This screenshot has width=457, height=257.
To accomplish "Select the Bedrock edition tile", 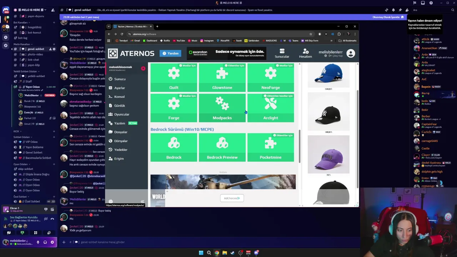I will (174, 147).
